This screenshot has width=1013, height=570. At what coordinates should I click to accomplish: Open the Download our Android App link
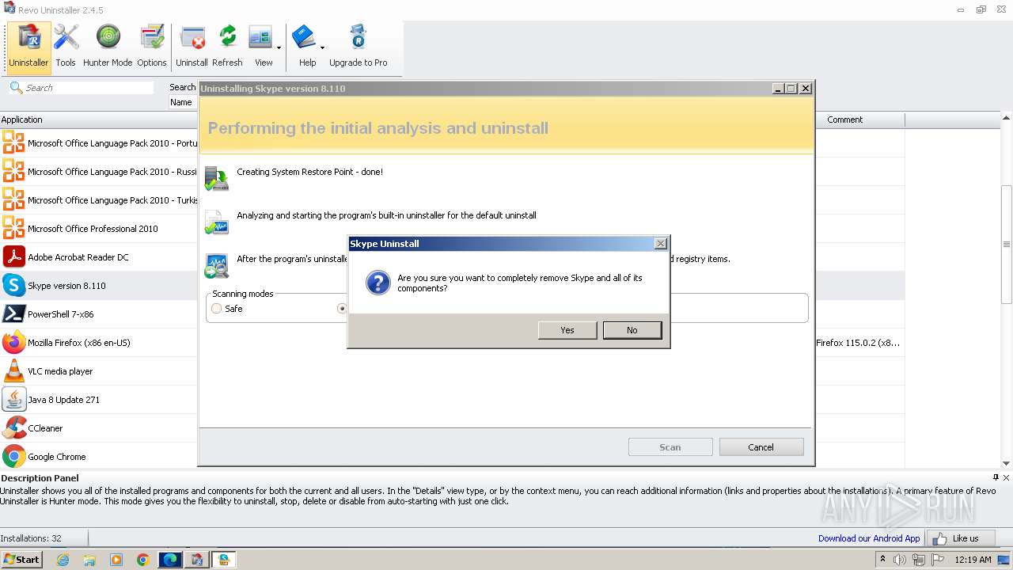869,538
